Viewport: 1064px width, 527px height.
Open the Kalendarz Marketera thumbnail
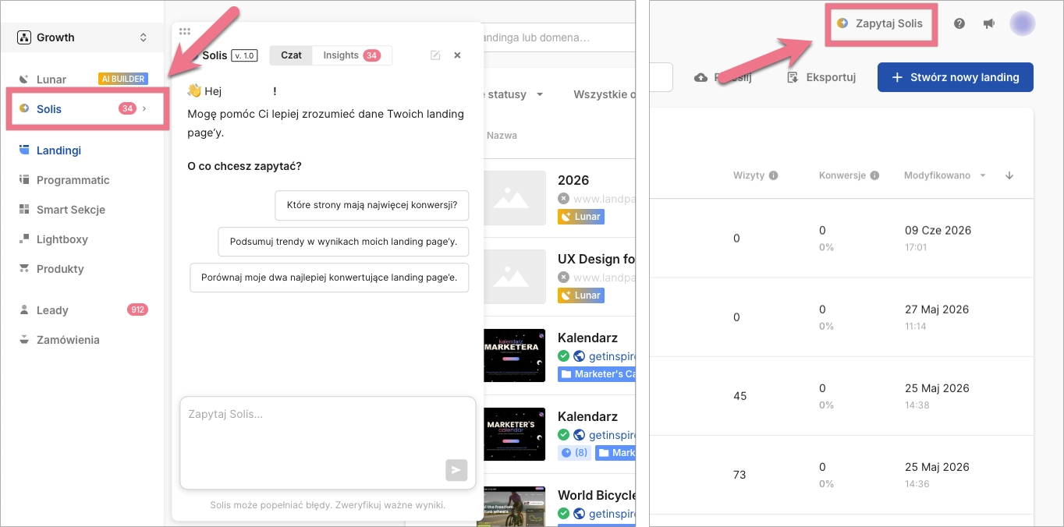coord(514,355)
